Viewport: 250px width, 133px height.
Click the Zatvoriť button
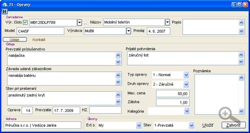tap(234, 125)
